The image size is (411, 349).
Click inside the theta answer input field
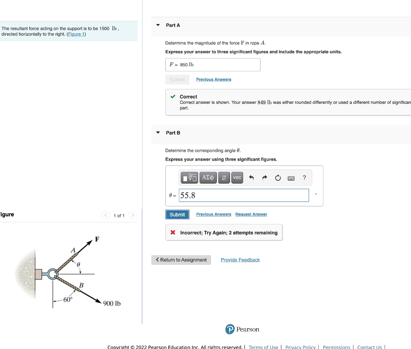tap(243, 195)
